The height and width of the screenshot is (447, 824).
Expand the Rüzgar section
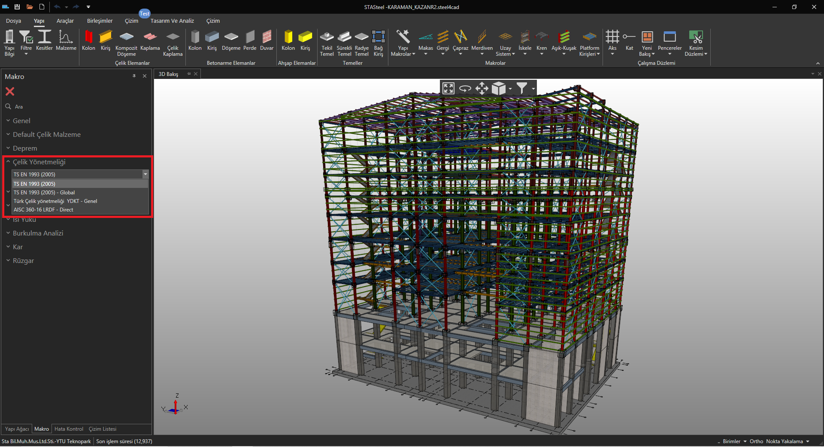[x=23, y=261]
